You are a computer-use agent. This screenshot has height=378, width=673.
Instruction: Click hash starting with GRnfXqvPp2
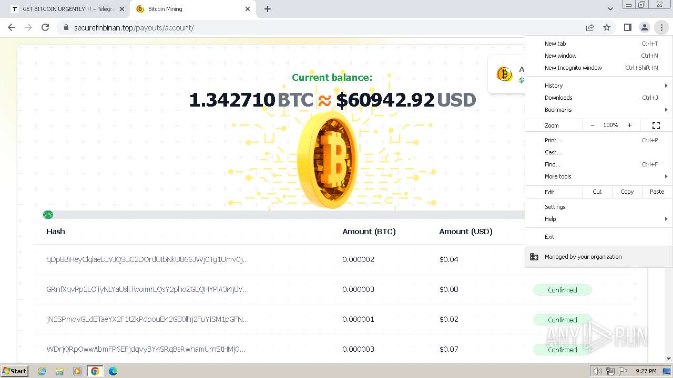(x=147, y=289)
